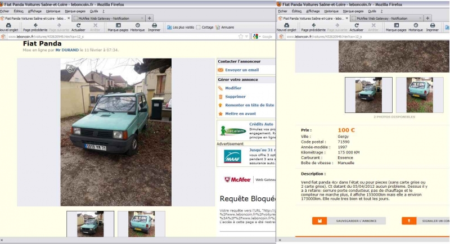Viewport: 450px width, 244px height.
Task: Switch to McAfee Web Gateway tab in left window
Action: [107, 18]
